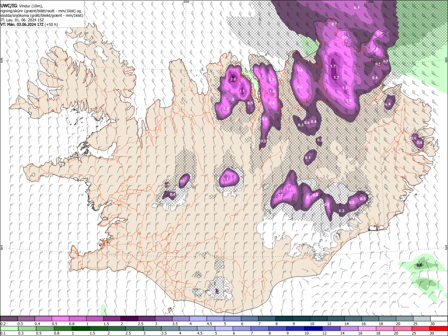448x336 pixels.
Task: Click the 0.6 rain value in the offshore green area
Action: pos(419,265)
